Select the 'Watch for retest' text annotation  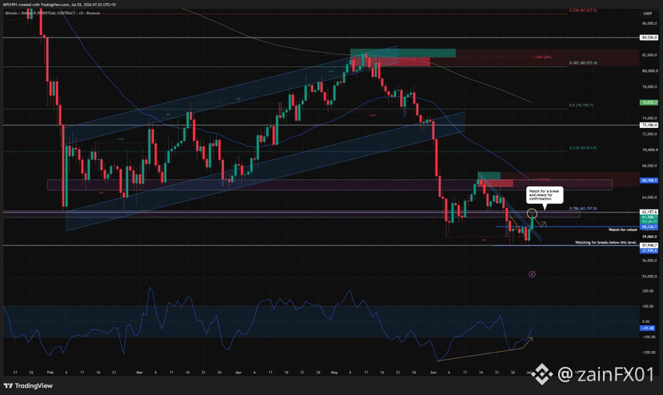click(x=622, y=229)
